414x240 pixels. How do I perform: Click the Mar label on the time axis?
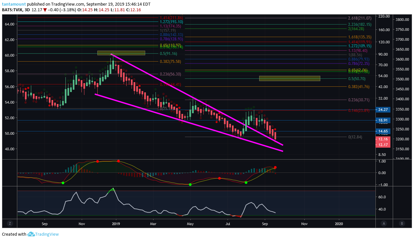pos(153,223)
